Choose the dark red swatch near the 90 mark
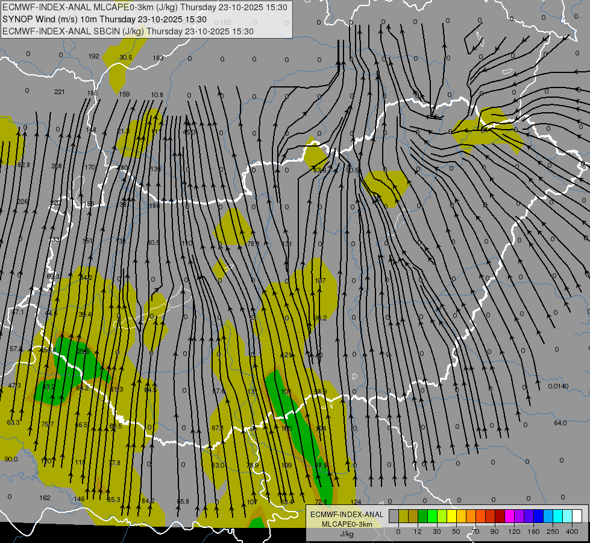 (x=500, y=516)
